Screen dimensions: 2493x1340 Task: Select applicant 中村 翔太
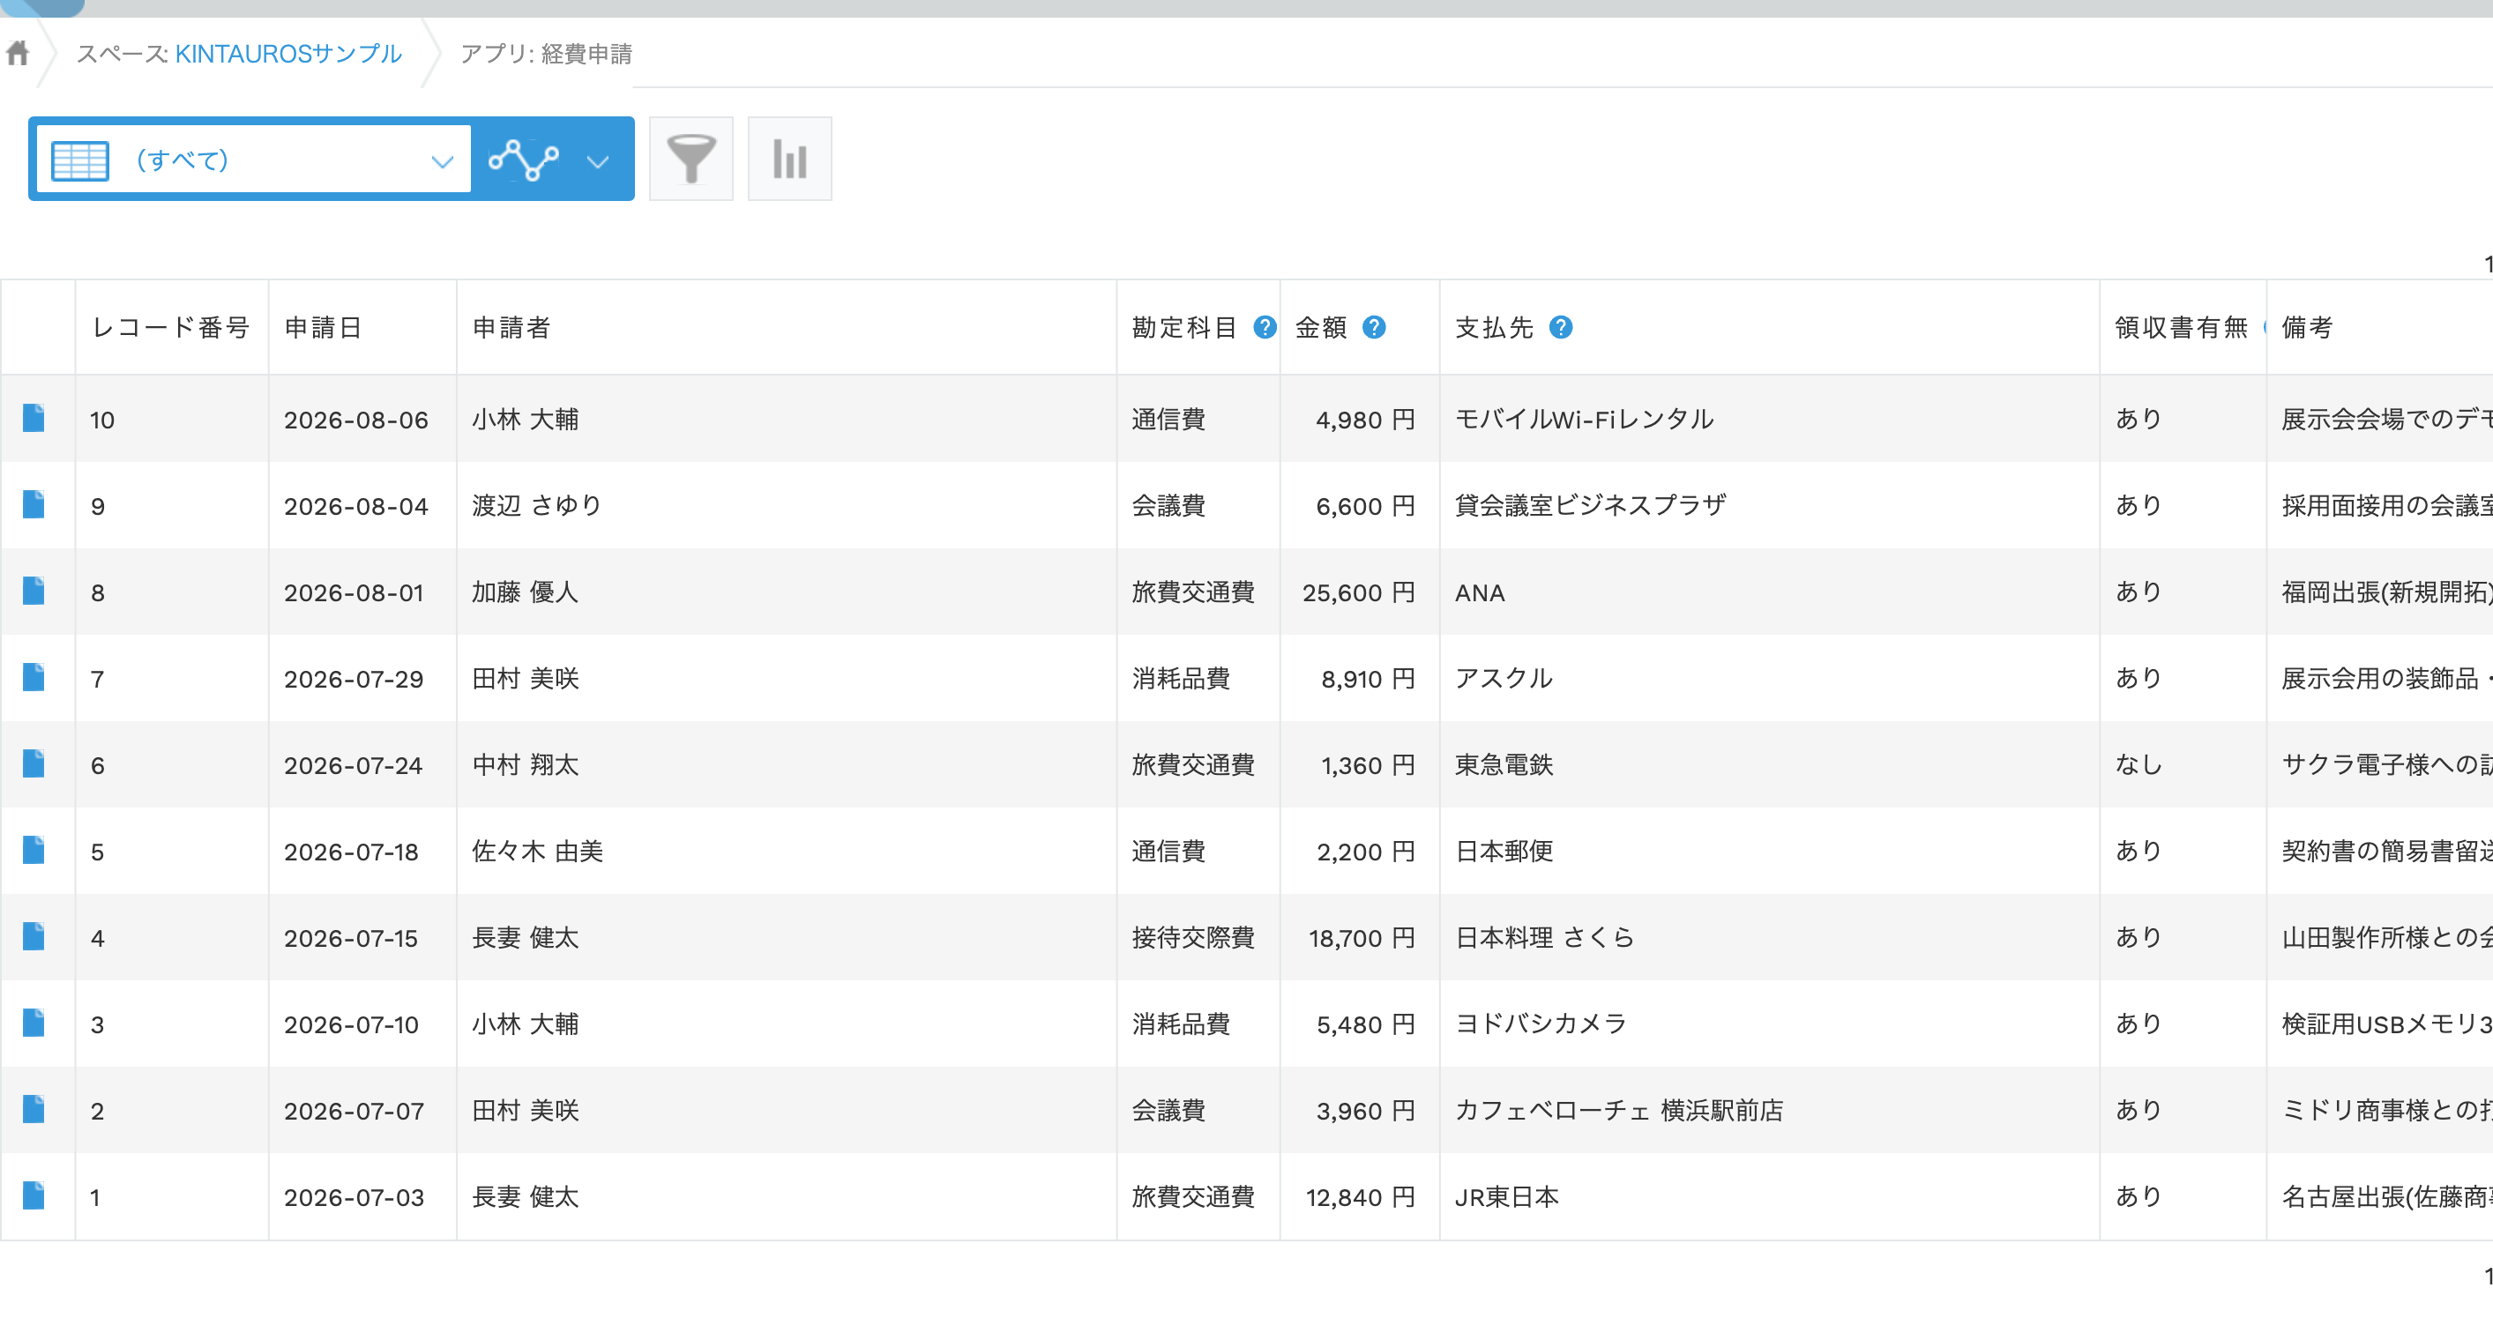(x=526, y=764)
